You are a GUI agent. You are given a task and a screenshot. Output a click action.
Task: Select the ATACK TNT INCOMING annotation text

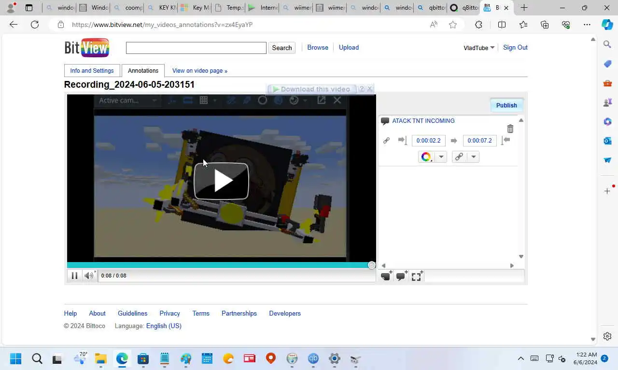tap(423, 121)
